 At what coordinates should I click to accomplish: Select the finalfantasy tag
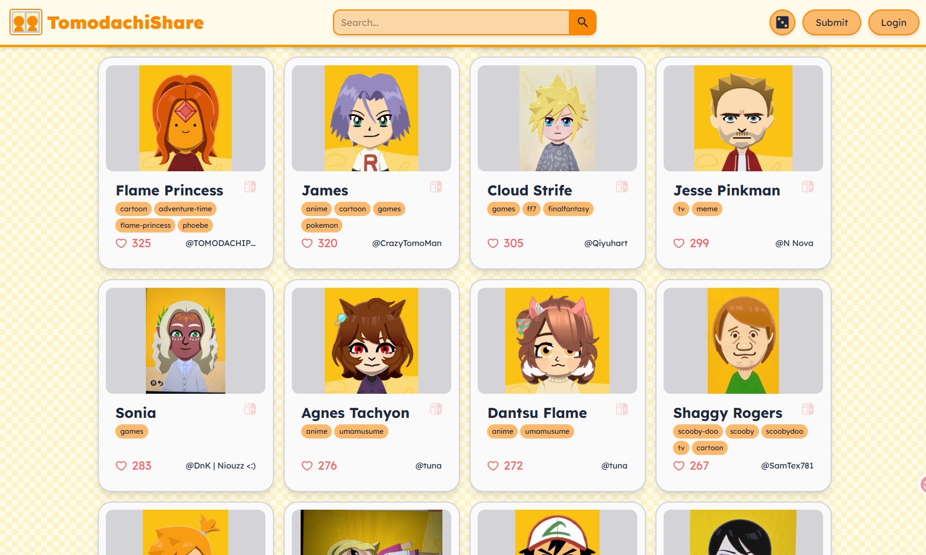(x=568, y=209)
